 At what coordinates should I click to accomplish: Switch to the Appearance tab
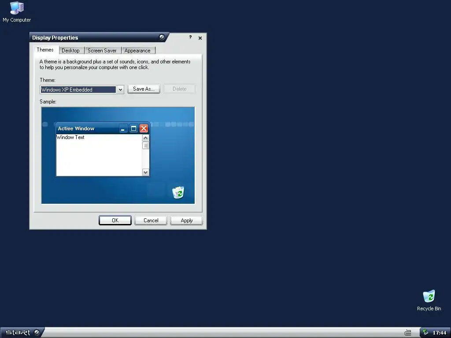137,51
